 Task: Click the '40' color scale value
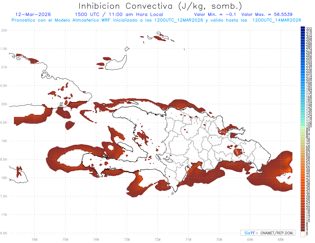coord(308,181)
